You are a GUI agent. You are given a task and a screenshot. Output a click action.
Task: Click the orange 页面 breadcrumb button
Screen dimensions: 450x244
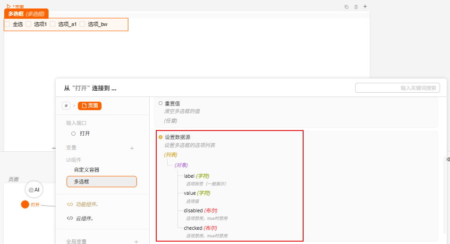tap(90, 105)
